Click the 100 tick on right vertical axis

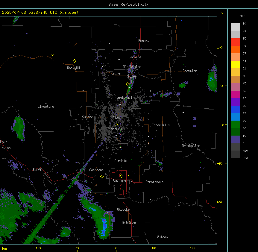point(220,47)
